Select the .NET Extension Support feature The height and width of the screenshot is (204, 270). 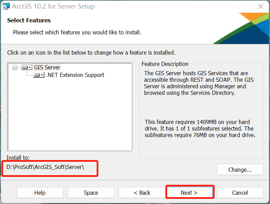[x=75, y=75]
